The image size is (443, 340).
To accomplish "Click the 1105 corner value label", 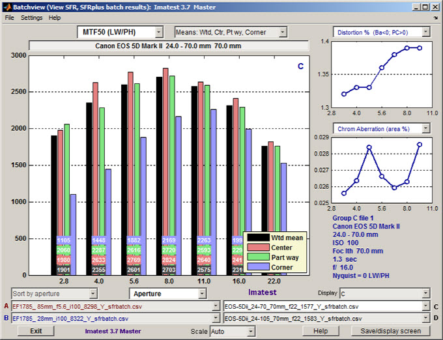I will click(64, 240).
